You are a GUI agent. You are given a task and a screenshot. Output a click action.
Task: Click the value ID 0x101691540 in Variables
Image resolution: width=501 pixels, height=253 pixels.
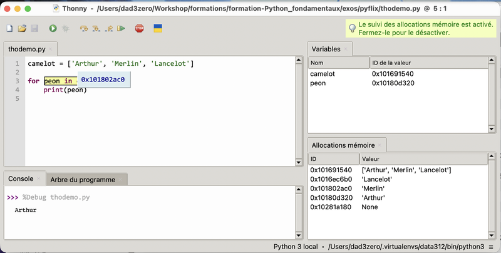click(x=393, y=74)
